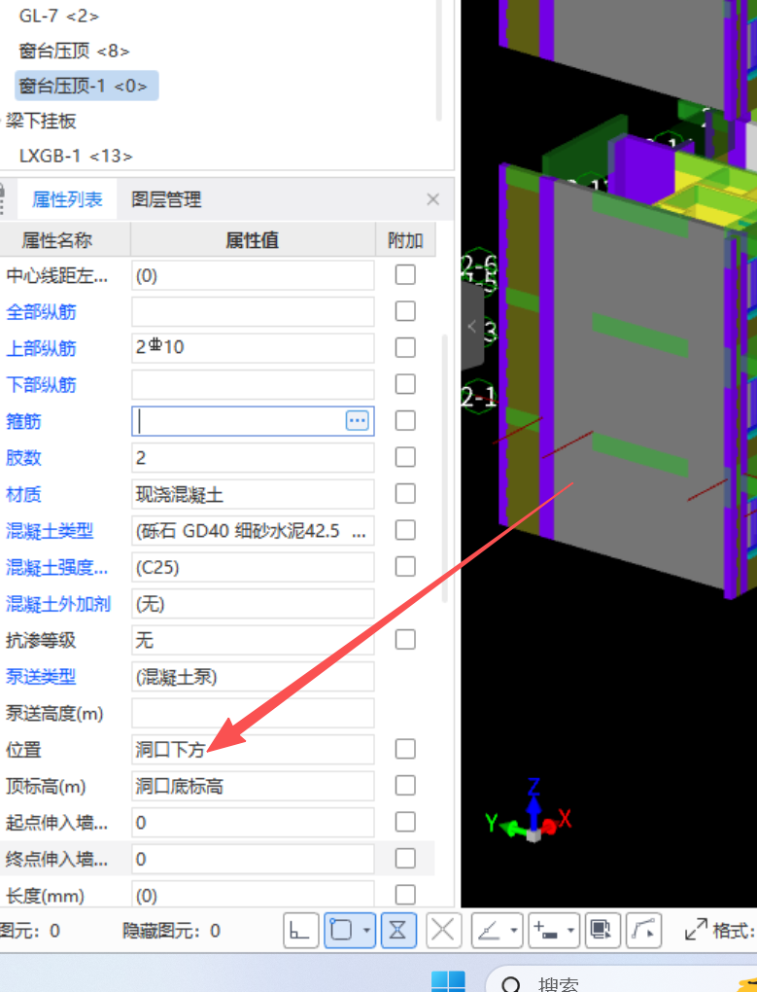Toggle the orthogonal mode icon in status bar
The image size is (757, 992).
(300, 930)
